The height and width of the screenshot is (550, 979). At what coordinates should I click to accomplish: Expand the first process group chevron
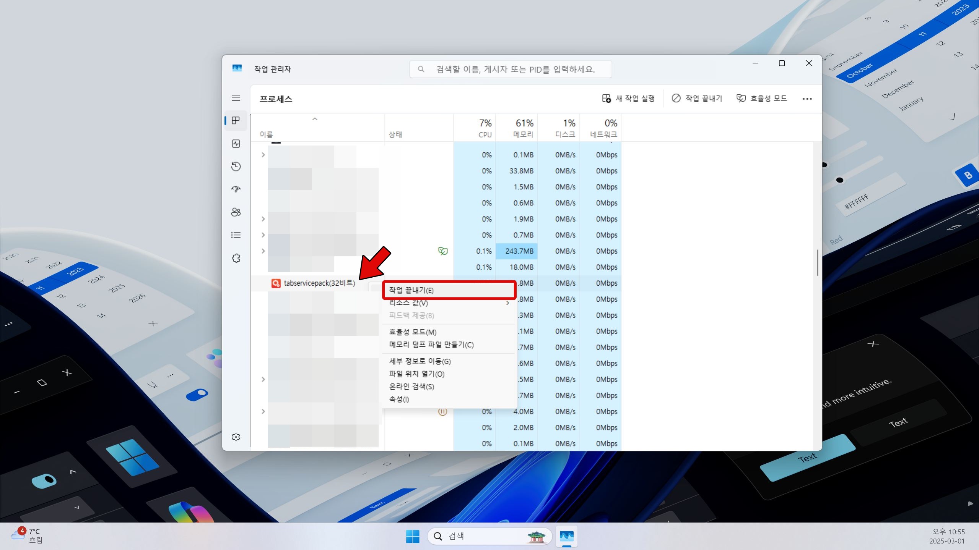click(x=263, y=155)
